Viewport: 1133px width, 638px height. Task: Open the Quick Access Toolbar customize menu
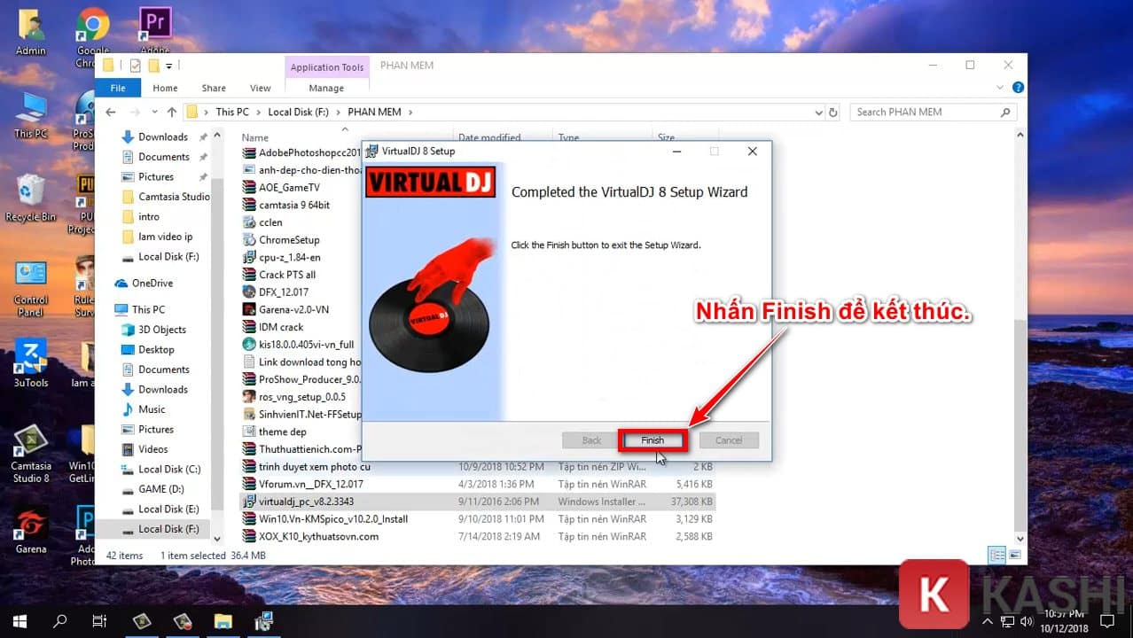[169, 66]
